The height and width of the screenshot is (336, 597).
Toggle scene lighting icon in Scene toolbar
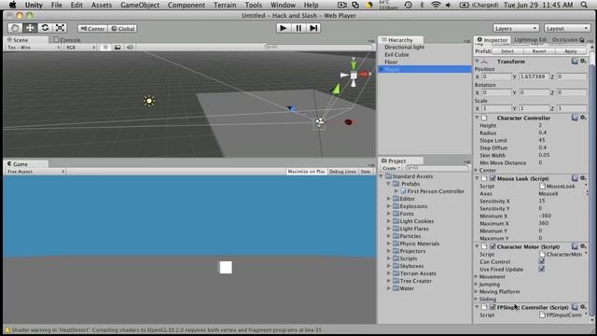tap(105, 48)
